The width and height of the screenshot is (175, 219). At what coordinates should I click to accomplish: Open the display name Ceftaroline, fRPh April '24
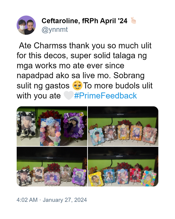click(85, 21)
